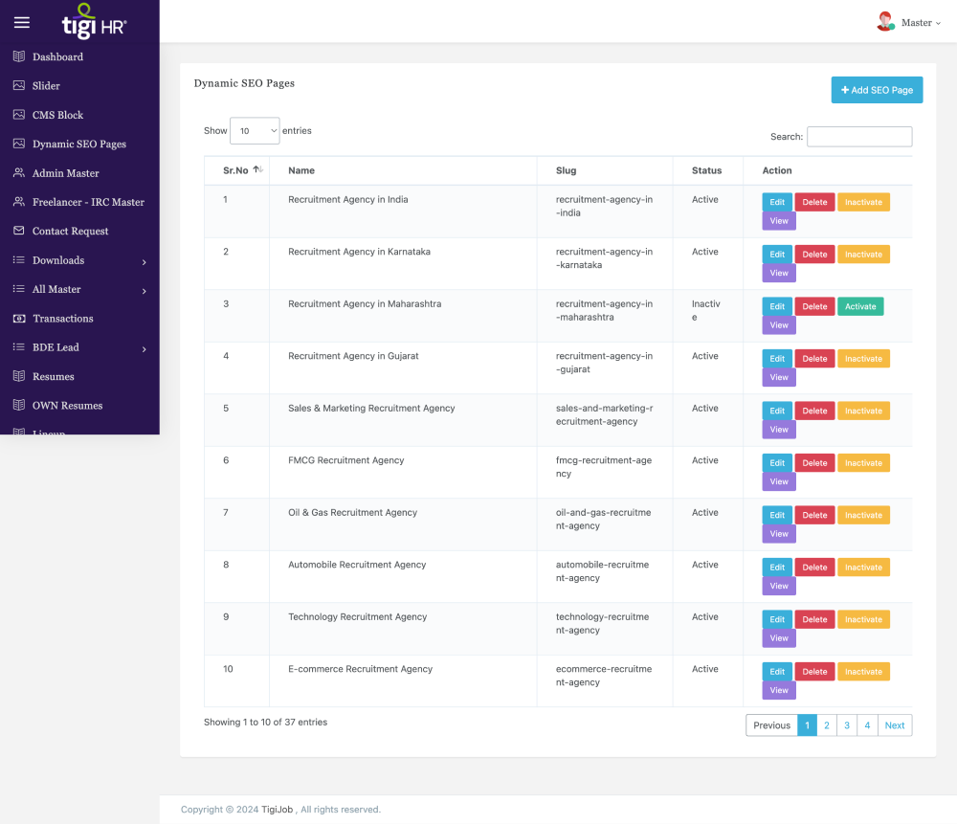The image size is (957, 824).
Task: Click the Slider image icon in sidebar
Action: (19, 86)
